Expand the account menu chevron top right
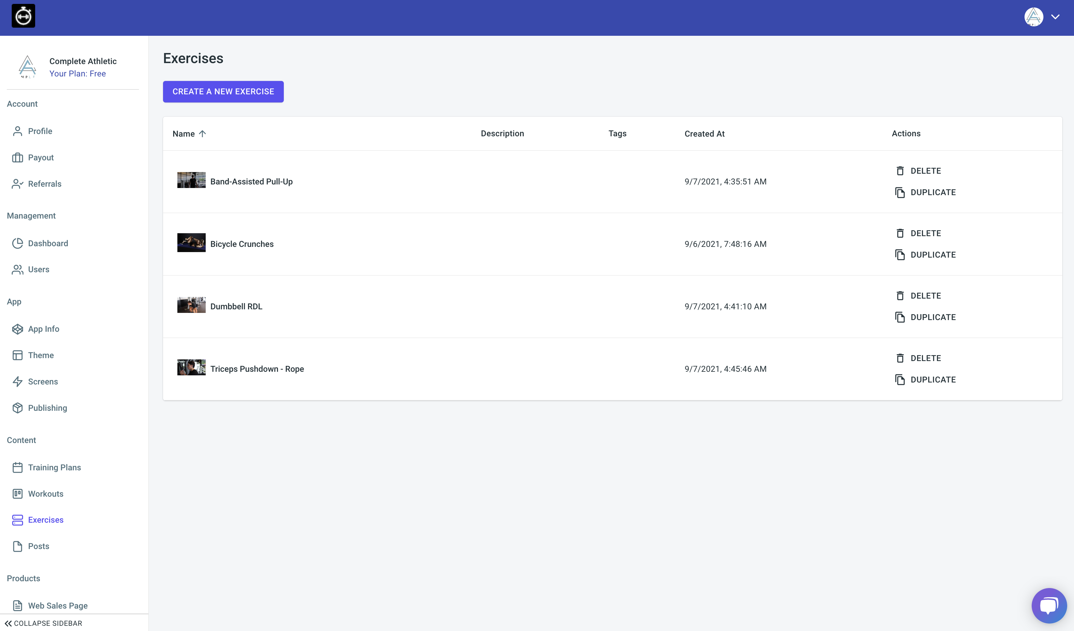The height and width of the screenshot is (631, 1074). 1055,17
